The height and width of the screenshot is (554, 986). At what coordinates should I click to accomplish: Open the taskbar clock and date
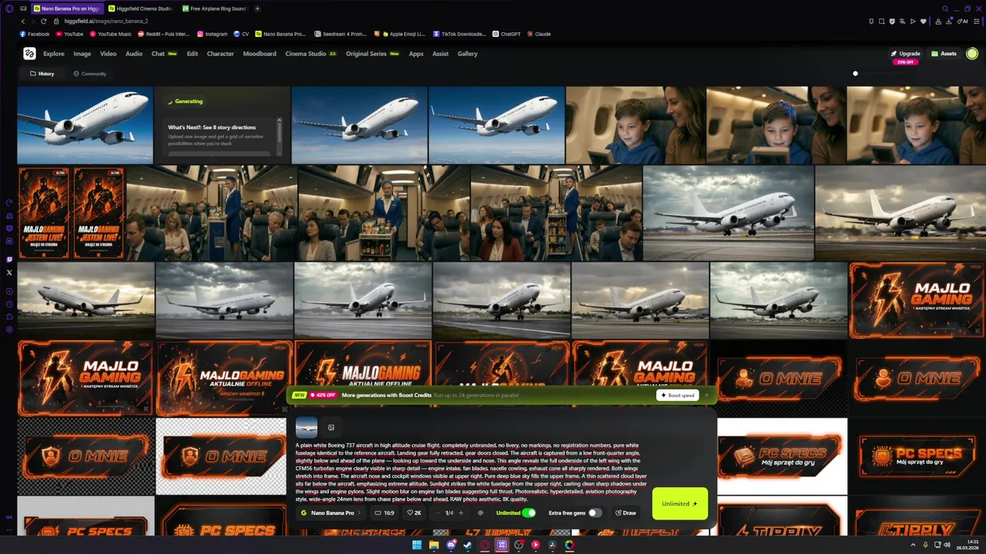pos(969,545)
